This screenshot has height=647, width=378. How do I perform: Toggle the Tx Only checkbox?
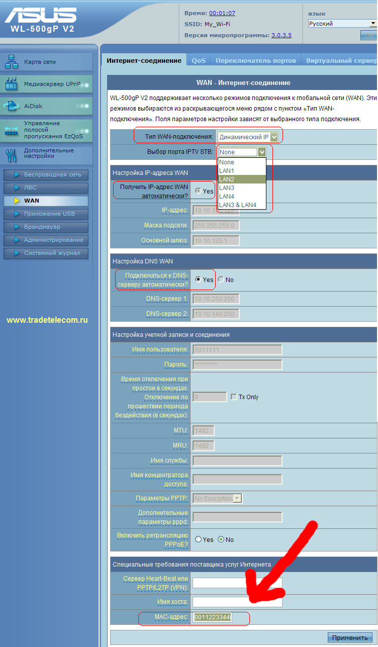pos(234,397)
